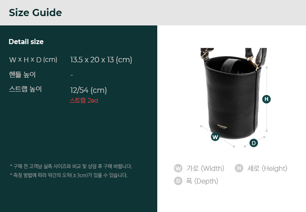Click the 세로 (Height) legend text
This screenshot has width=306, height=212.
tap(267, 168)
